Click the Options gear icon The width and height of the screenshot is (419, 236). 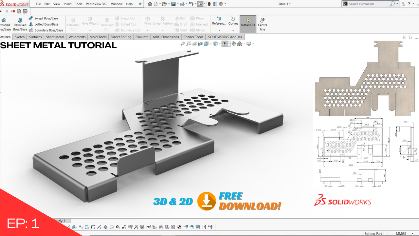tap(221, 4)
